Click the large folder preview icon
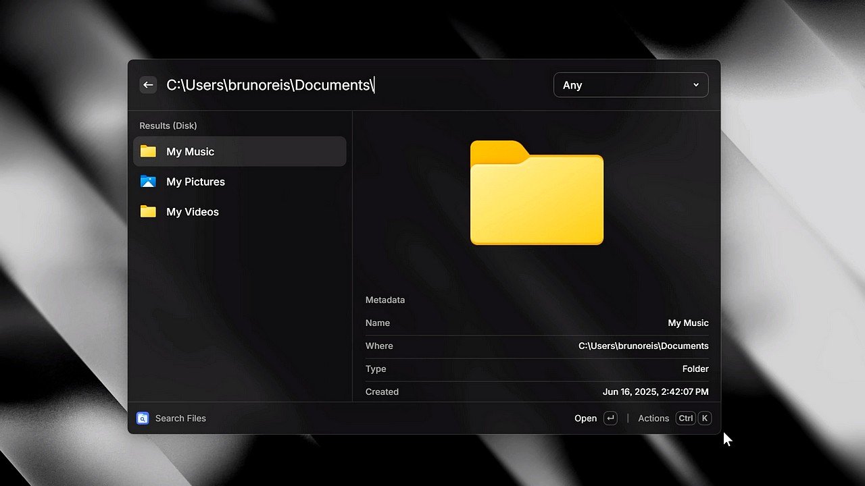Viewport: 865px width, 486px height. [x=537, y=194]
